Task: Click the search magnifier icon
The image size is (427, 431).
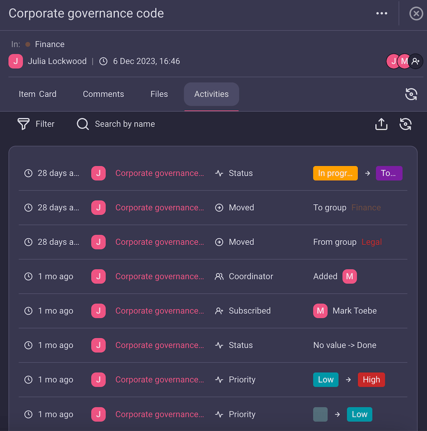Action: [82, 124]
